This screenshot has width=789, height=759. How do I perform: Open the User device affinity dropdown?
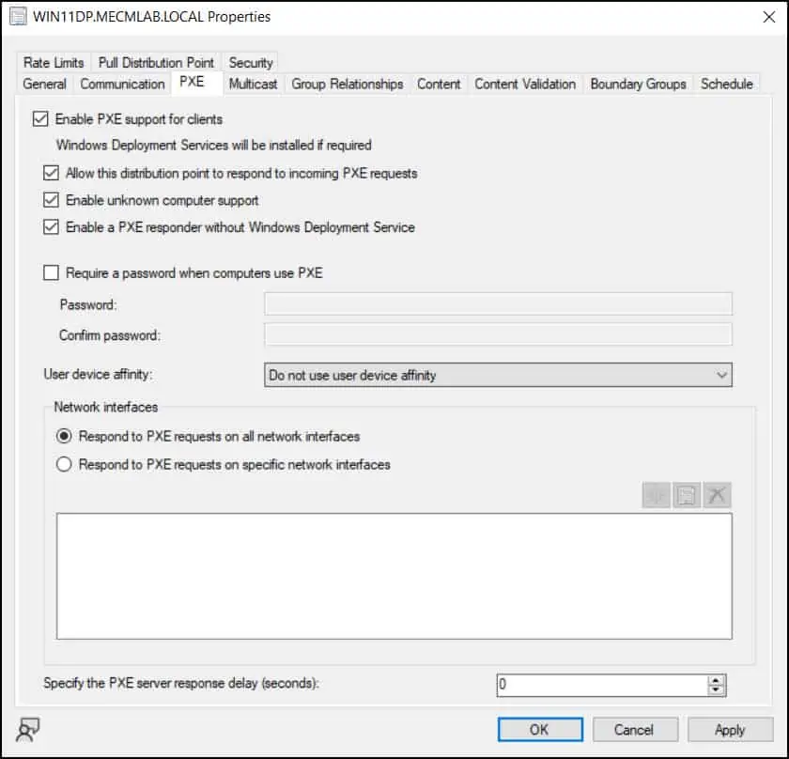pos(498,375)
